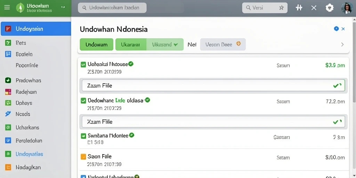Screen dimensions: 356x178
Task: Open the hamburger menu icon
Action: pyautogui.click(x=7, y=8)
